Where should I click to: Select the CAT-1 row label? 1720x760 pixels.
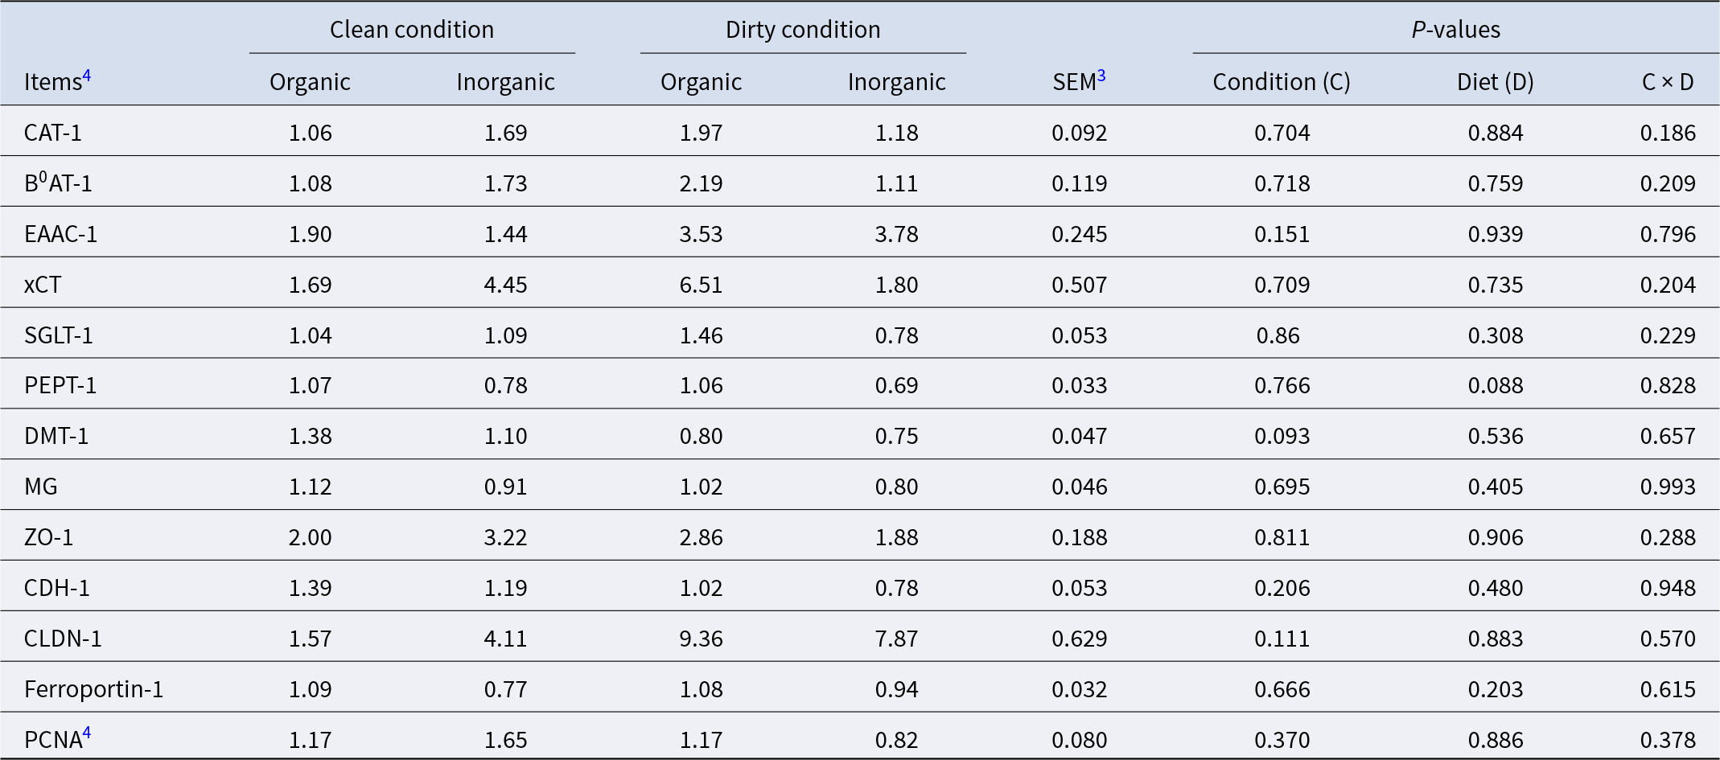[x=53, y=133]
